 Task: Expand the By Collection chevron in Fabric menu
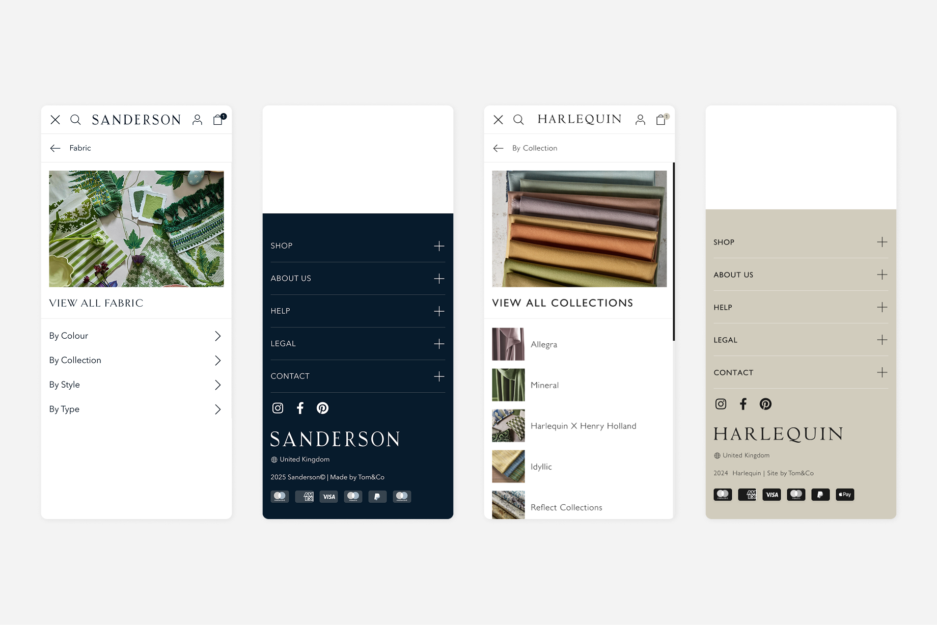point(218,361)
